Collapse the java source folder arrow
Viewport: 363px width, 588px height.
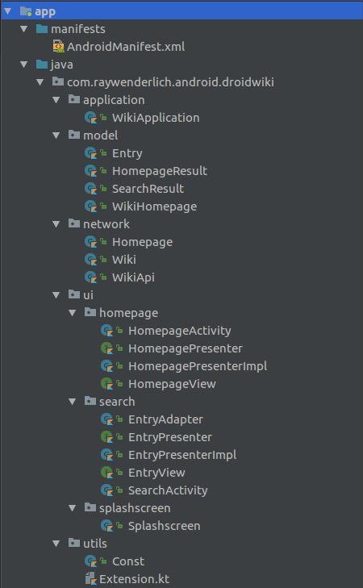(24, 65)
